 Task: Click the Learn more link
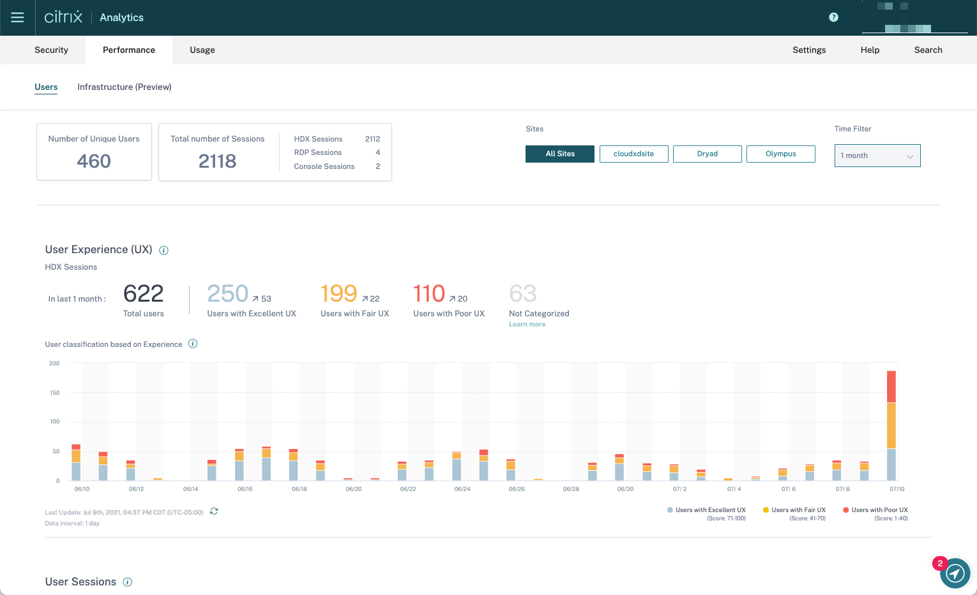click(x=527, y=324)
